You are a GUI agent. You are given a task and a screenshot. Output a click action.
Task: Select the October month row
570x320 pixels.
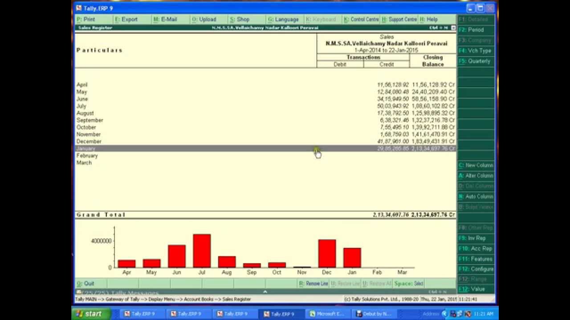265,127
